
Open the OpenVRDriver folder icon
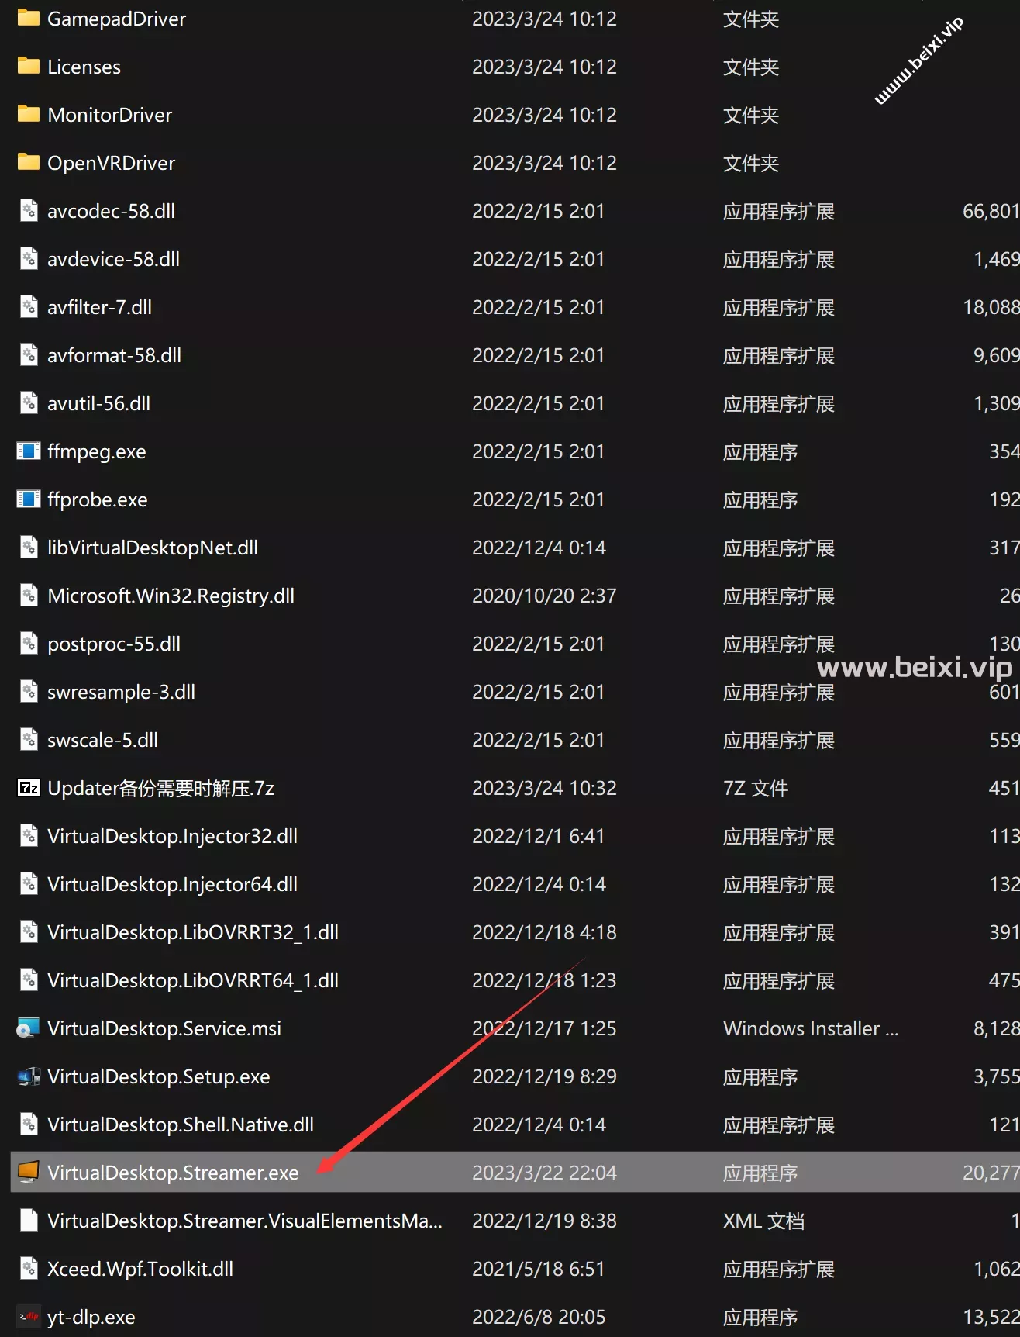[29, 162]
